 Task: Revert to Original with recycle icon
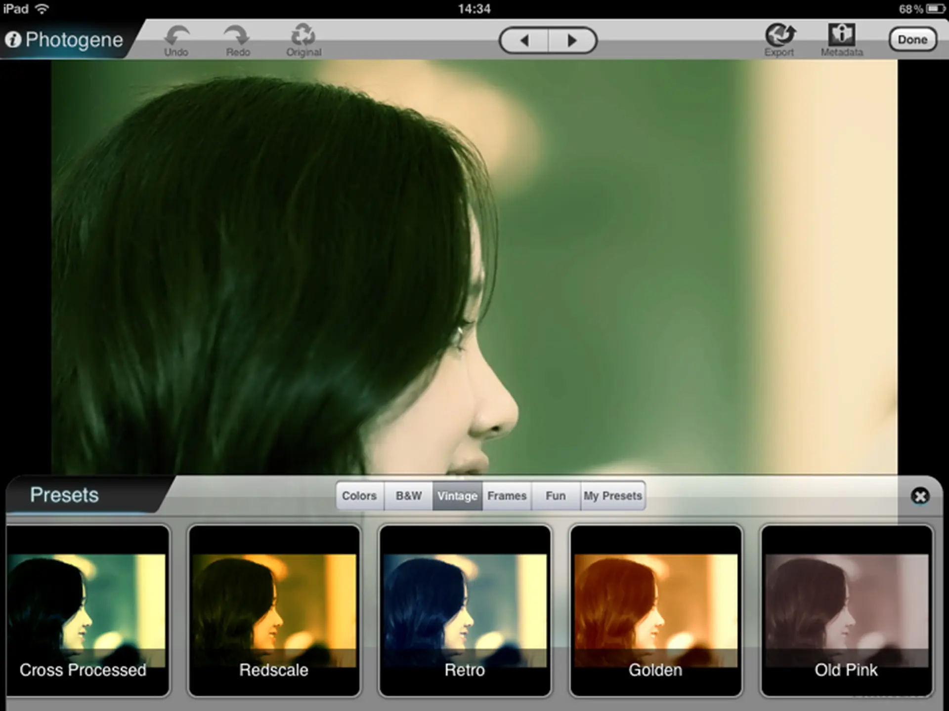[303, 36]
